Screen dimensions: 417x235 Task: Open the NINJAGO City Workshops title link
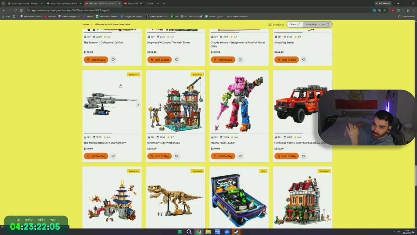coord(164,143)
